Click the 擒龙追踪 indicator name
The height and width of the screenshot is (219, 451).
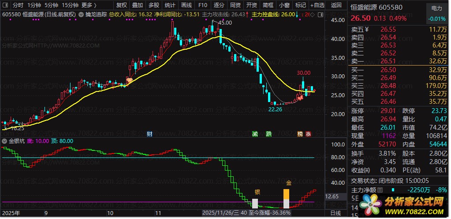point(97,14)
